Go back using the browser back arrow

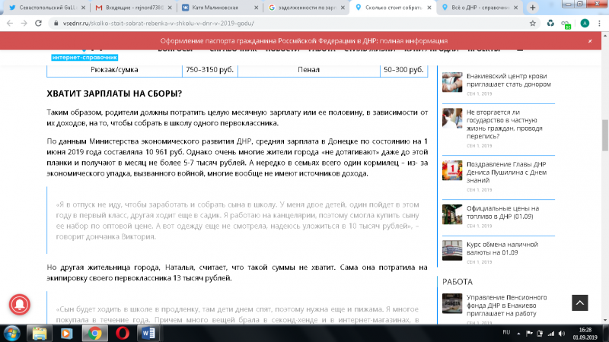click(9, 24)
